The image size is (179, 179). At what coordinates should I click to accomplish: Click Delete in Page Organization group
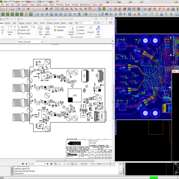(80, 30)
